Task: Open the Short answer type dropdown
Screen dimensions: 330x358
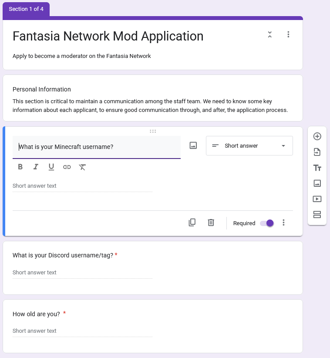Action: point(249,146)
